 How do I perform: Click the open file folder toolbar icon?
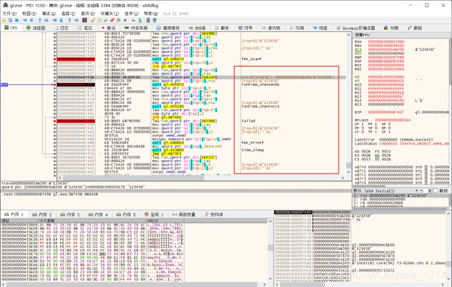tap(4, 20)
